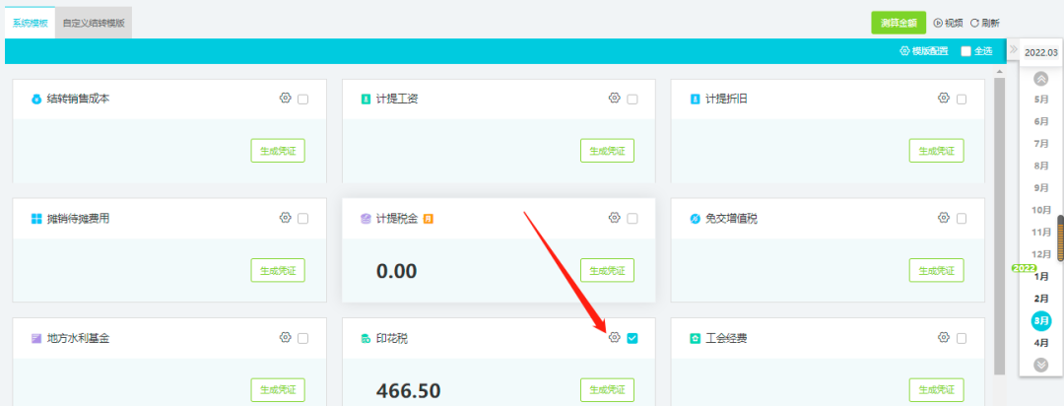Select 4月 in the month list
The height and width of the screenshot is (406, 1064).
[x=1041, y=343]
